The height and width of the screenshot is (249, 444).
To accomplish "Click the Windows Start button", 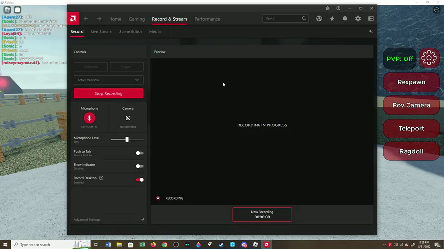I will click(x=5, y=245).
